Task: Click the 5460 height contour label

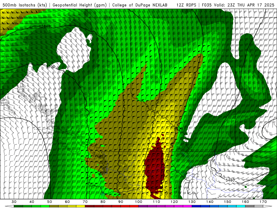Action: 230,180
